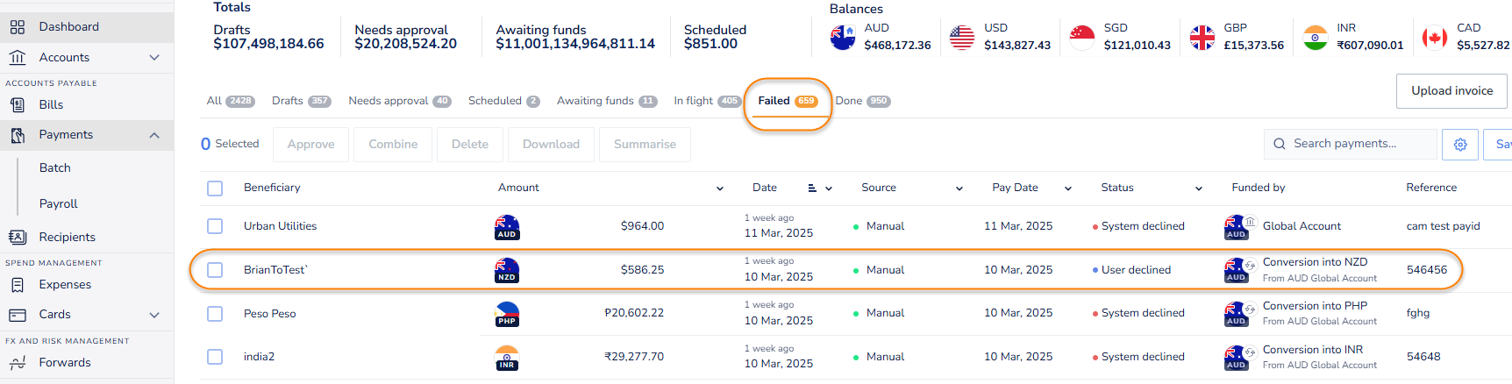Viewport: 1512px width, 384px height.
Task: Click the Forwards icon in sidebar
Action: [18, 363]
